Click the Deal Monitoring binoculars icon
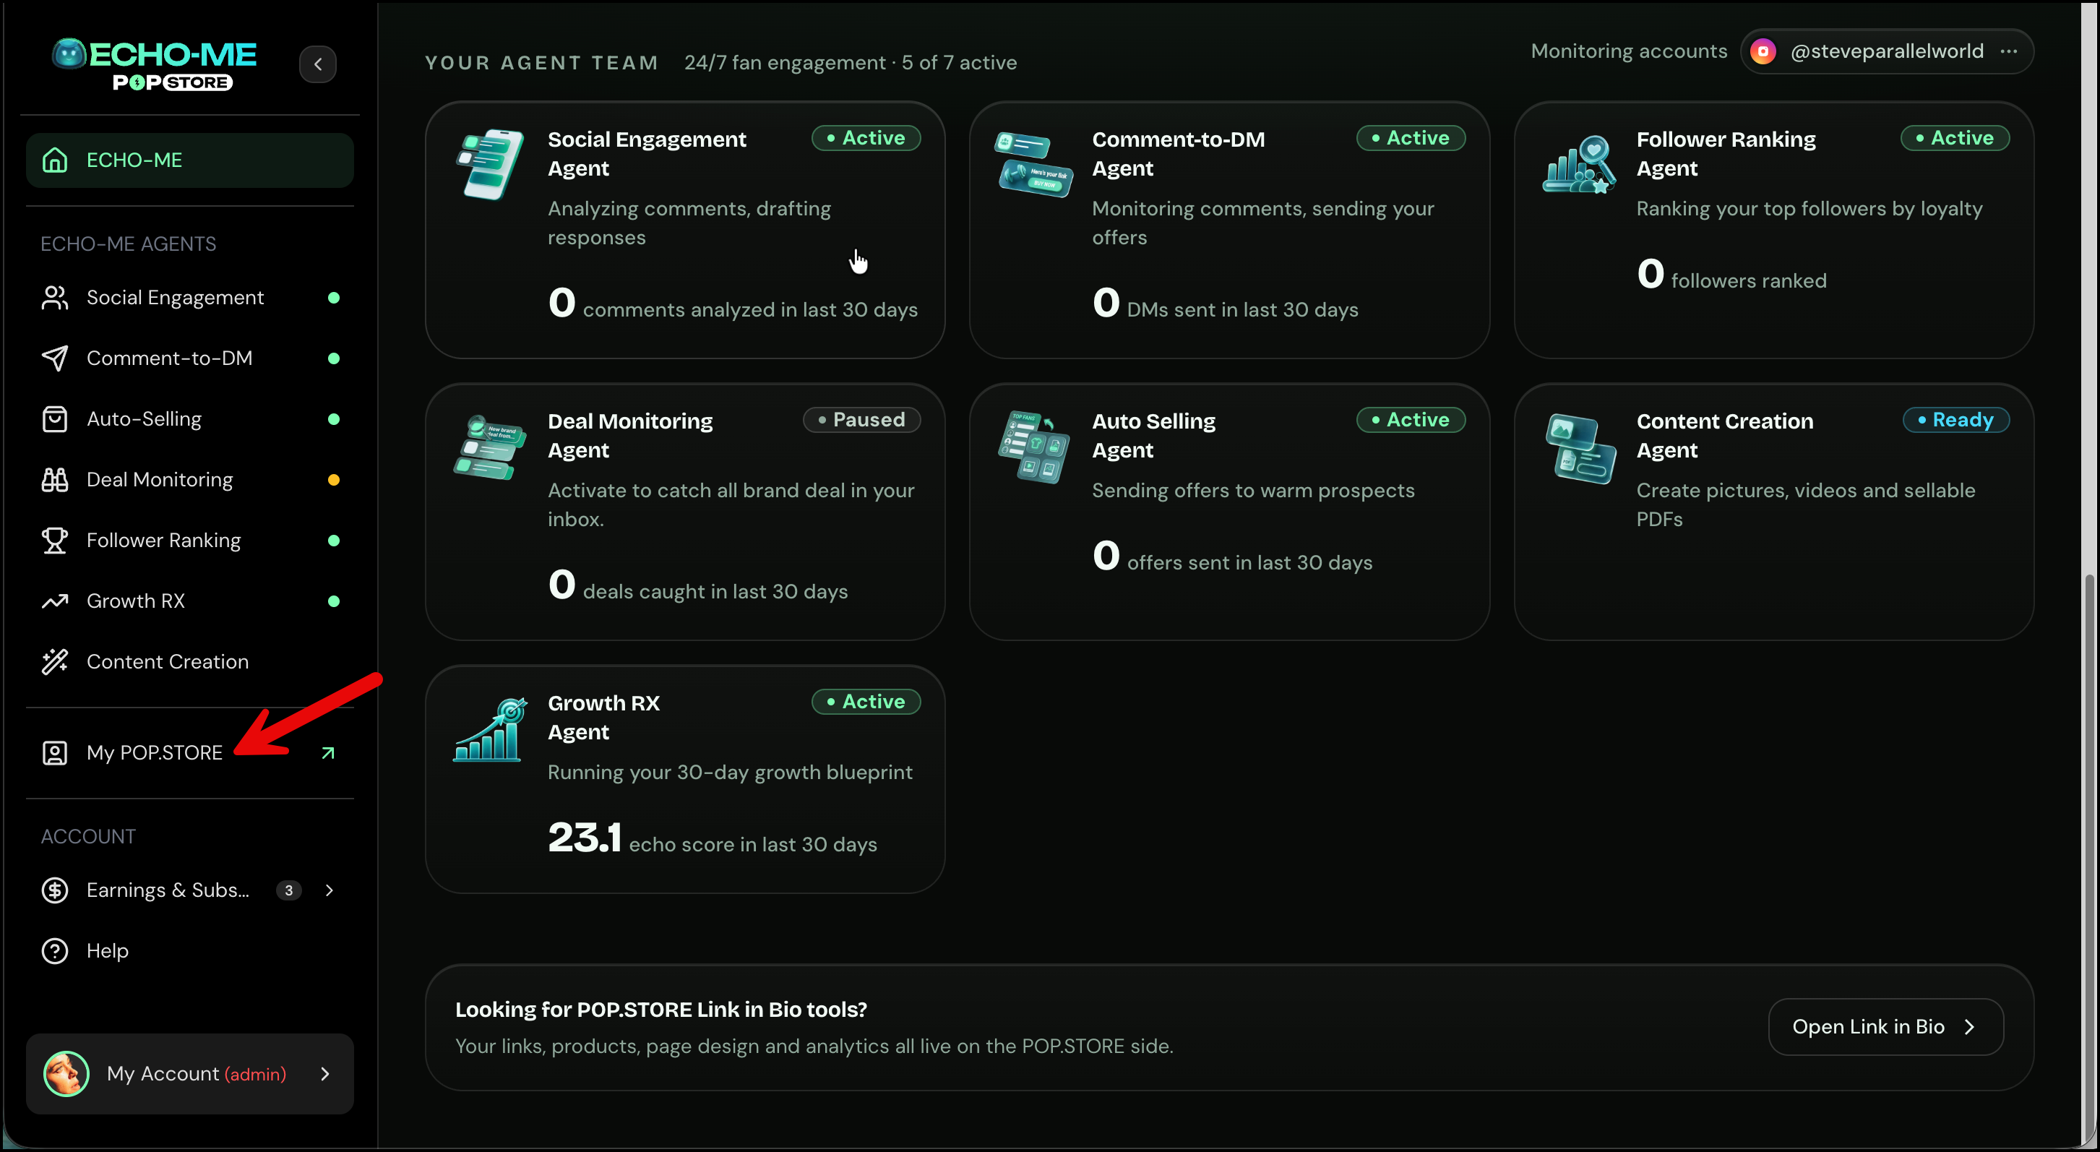The height and width of the screenshot is (1152, 2100). click(55, 479)
